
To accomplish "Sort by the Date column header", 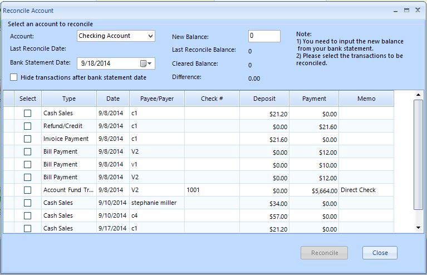I will [x=113, y=99].
